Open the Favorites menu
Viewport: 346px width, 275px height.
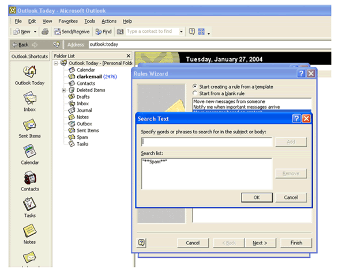click(x=68, y=21)
